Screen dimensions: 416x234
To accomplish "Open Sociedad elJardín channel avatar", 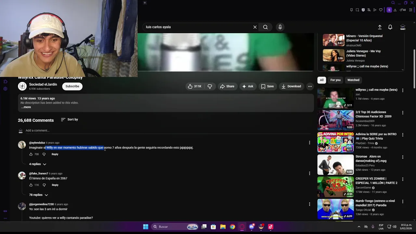I will pos(22,86).
